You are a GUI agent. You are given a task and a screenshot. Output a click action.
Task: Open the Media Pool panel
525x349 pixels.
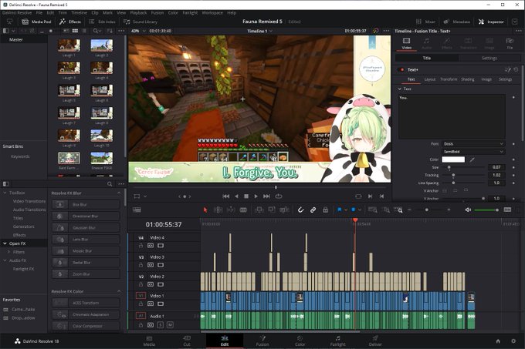[36, 22]
